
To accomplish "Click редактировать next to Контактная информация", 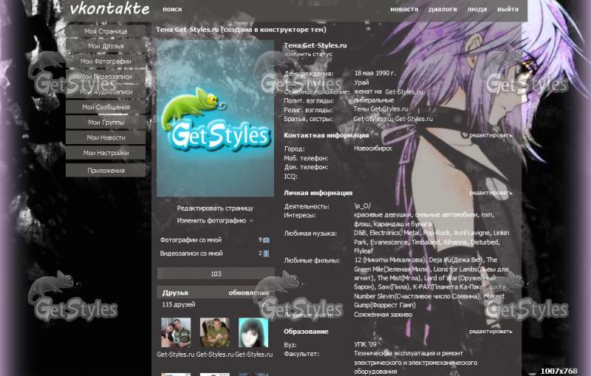I will tap(491, 136).
